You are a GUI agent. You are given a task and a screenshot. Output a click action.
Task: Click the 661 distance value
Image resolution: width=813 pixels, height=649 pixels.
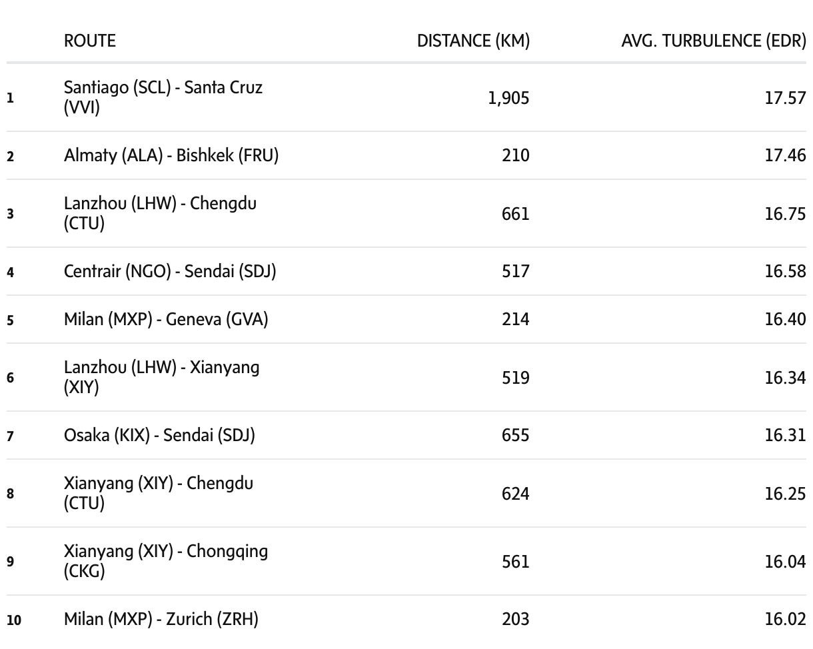515,214
